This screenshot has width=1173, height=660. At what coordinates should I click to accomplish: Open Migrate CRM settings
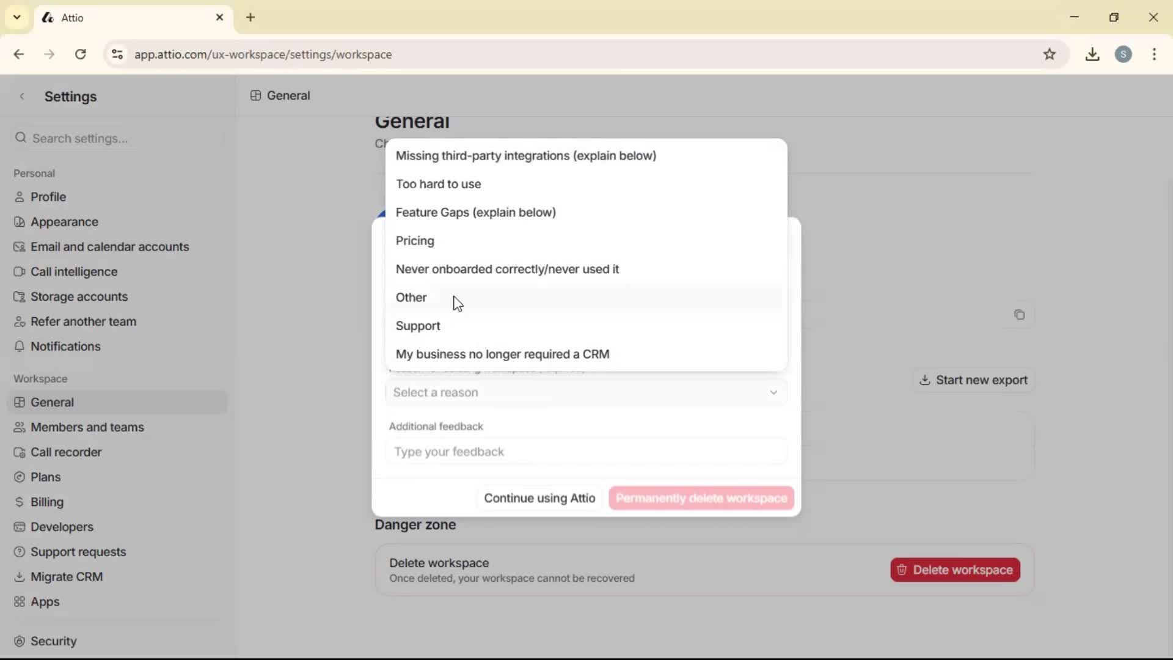pyautogui.click(x=67, y=576)
